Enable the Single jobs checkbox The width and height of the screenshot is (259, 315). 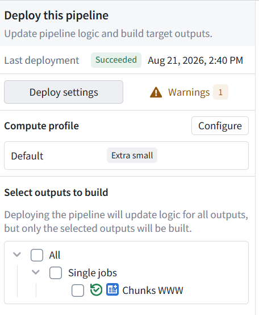click(56, 273)
